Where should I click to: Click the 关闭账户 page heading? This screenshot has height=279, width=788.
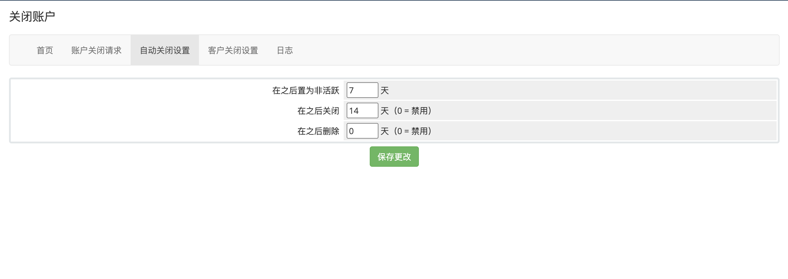32,16
